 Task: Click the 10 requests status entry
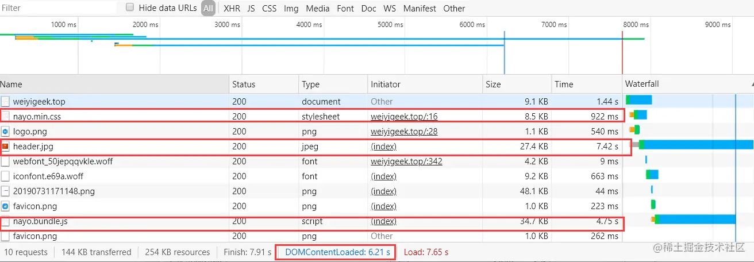click(x=27, y=252)
